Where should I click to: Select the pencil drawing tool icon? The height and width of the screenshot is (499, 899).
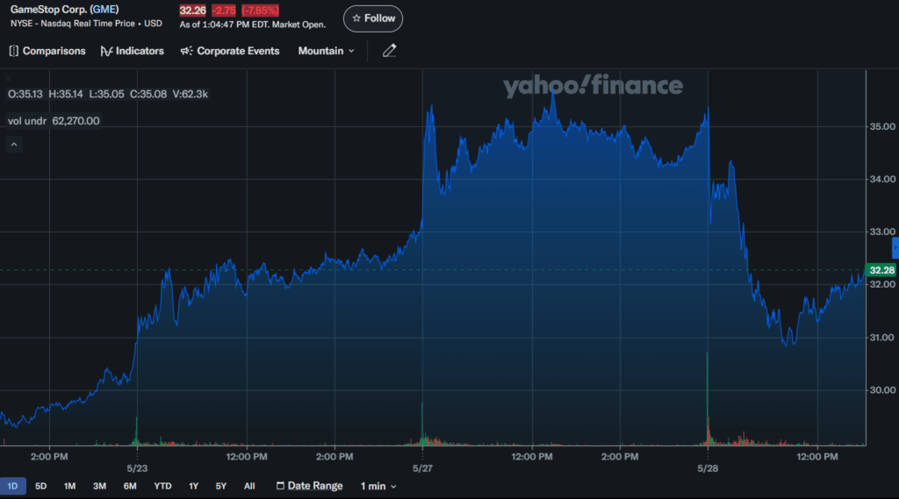pyautogui.click(x=389, y=50)
